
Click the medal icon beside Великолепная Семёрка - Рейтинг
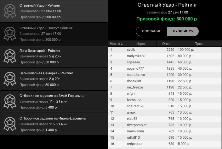[10, 79]
